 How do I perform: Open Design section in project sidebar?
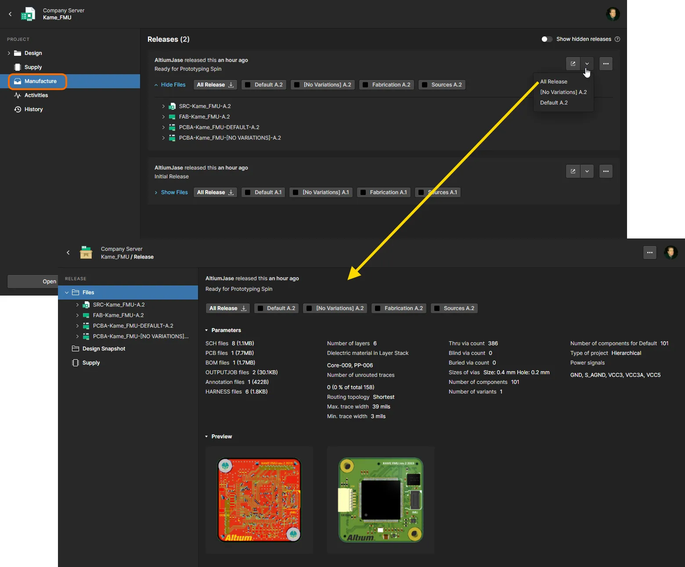[x=33, y=53]
